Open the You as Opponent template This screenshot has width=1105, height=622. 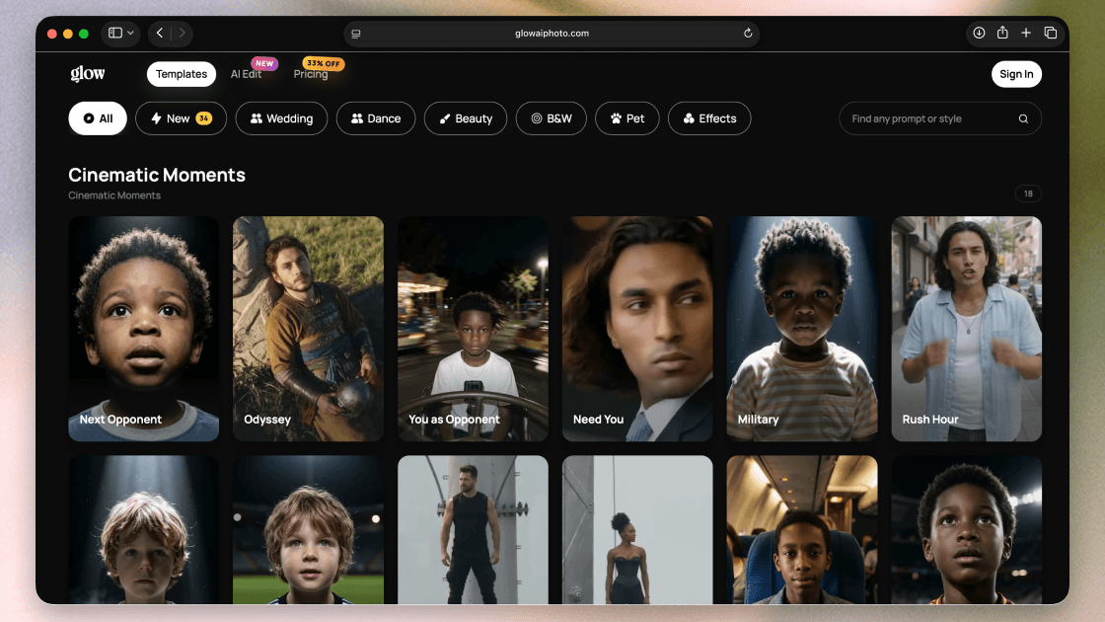coord(473,329)
